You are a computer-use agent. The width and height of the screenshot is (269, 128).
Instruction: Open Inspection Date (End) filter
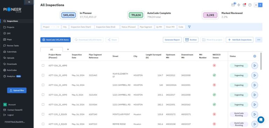click(x=107, y=27)
